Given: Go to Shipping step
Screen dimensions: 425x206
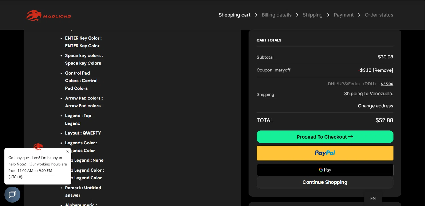Looking at the screenshot, I should (x=313, y=15).
